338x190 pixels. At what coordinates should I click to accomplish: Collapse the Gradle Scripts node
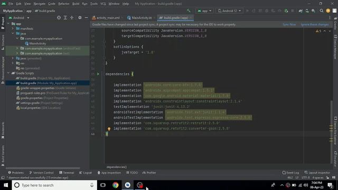click(8, 73)
